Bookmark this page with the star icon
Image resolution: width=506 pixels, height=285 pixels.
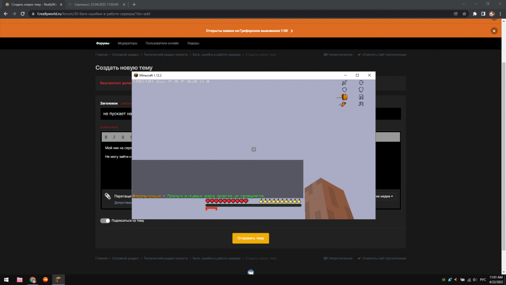[x=464, y=14]
